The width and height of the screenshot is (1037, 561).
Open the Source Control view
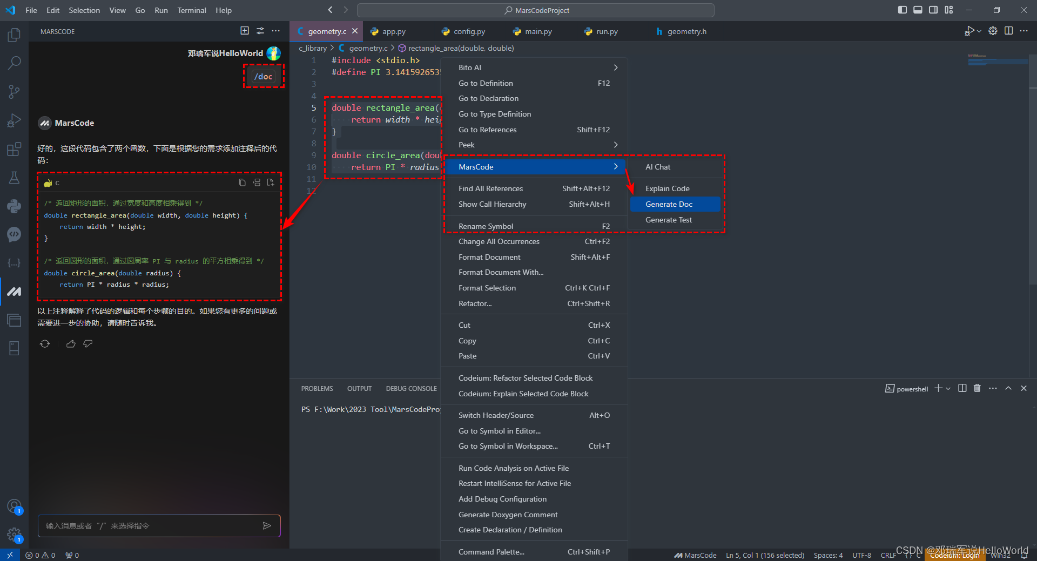tap(14, 92)
